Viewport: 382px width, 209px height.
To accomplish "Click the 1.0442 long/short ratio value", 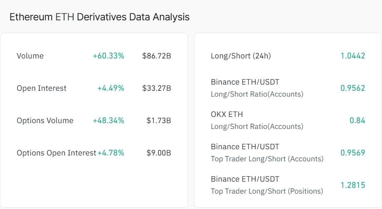I will (352, 56).
